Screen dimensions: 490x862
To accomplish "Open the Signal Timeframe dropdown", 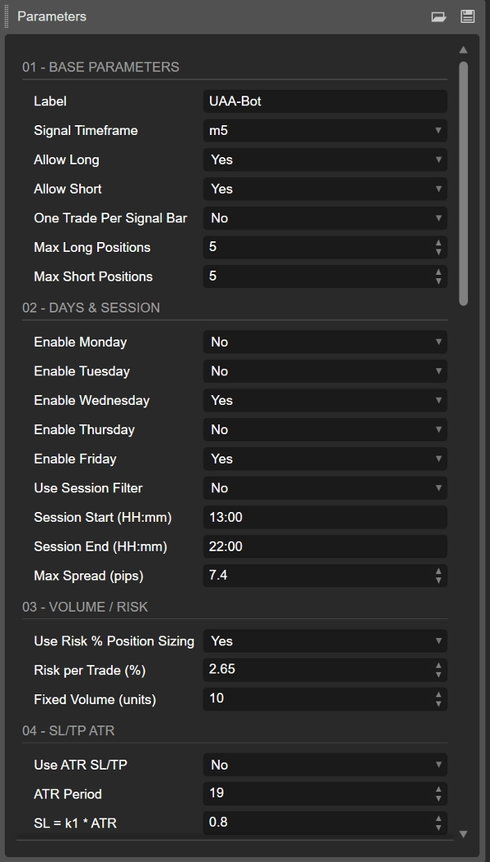I will [x=324, y=131].
